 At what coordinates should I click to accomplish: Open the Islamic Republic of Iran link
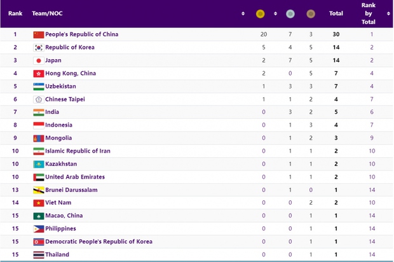click(78, 151)
